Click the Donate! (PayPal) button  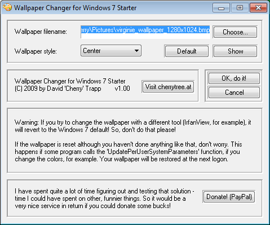coord(229,197)
